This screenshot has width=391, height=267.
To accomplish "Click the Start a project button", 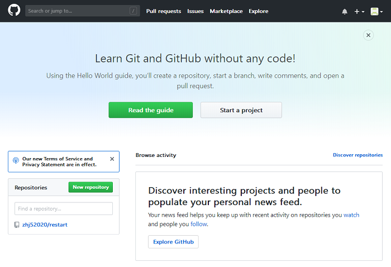I will [241, 110].
